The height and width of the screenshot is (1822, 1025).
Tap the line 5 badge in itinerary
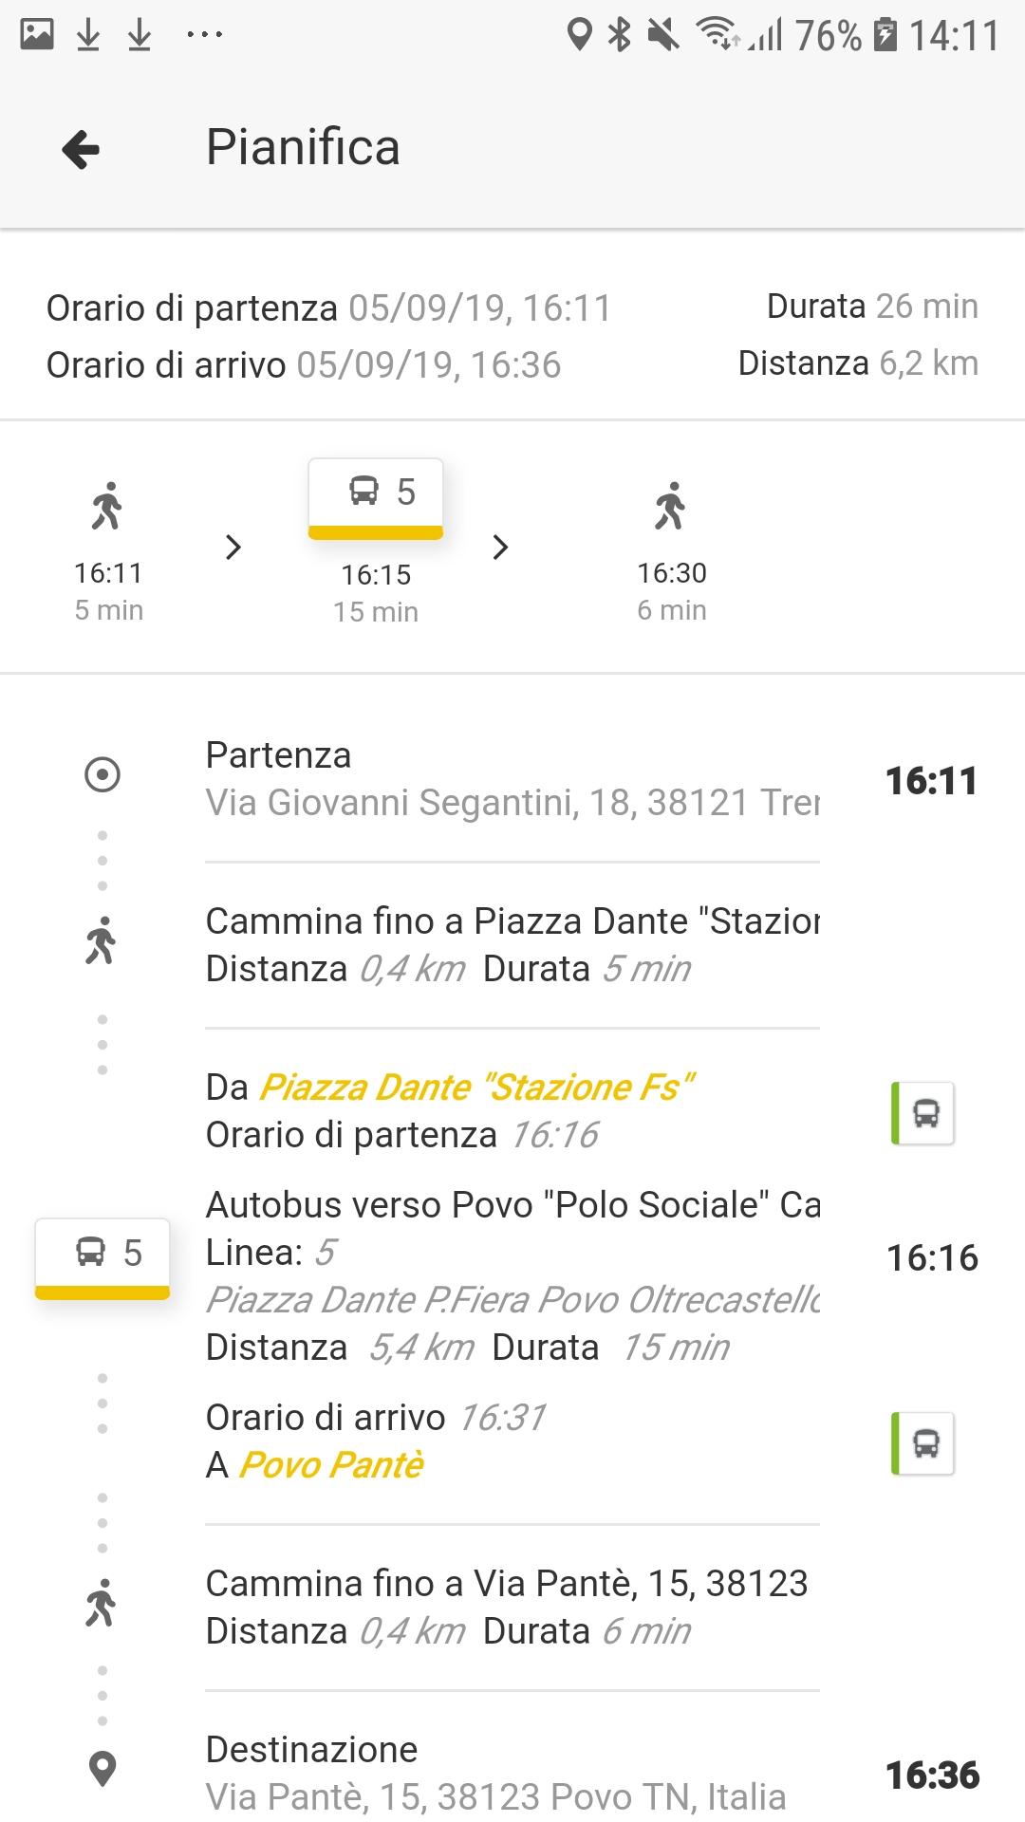pyautogui.click(x=102, y=1259)
